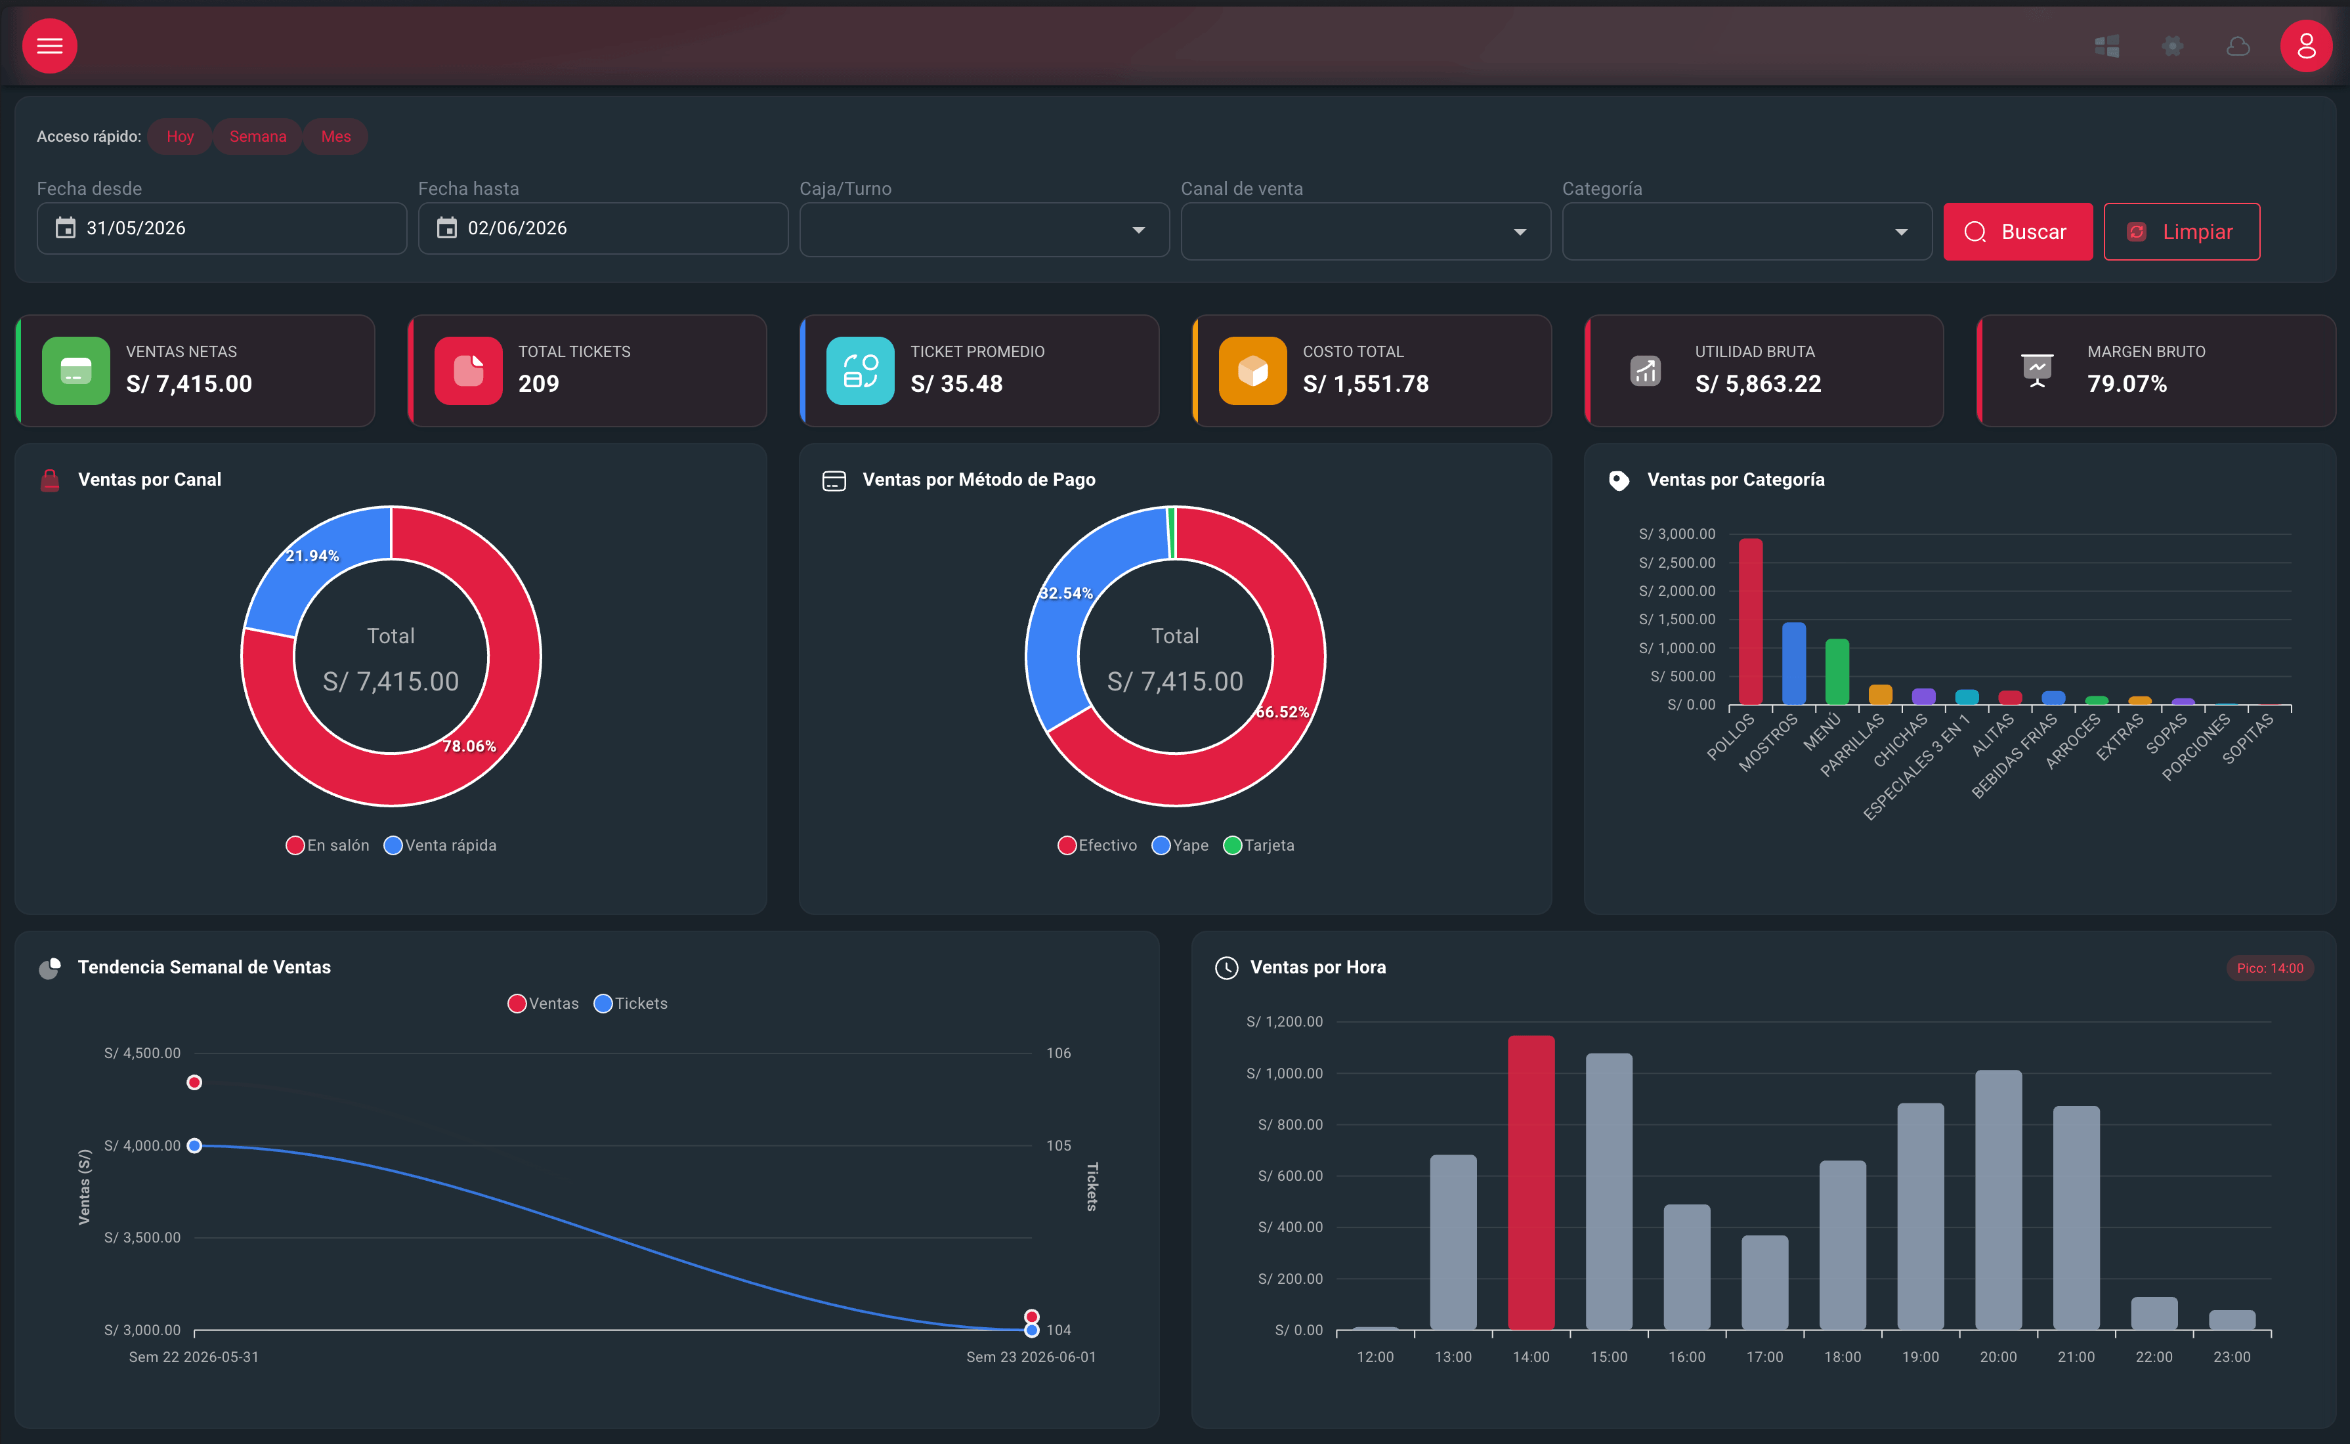This screenshot has height=1444, width=2350.
Task: Click the Ventas por Canal bag icon
Action: pos(50,479)
